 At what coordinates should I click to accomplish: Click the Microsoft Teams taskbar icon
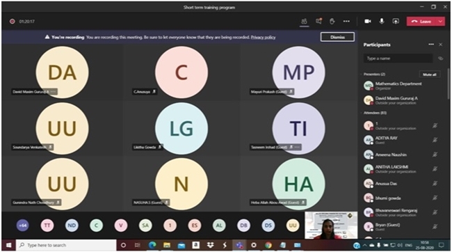[x=239, y=245]
